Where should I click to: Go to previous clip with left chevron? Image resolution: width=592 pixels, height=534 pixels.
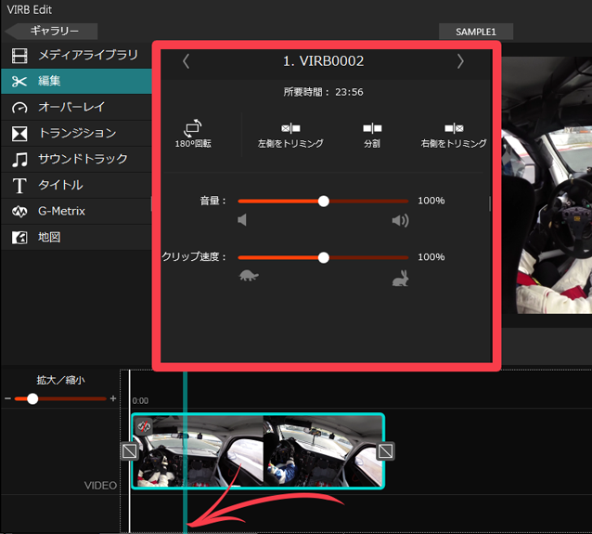point(186,61)
